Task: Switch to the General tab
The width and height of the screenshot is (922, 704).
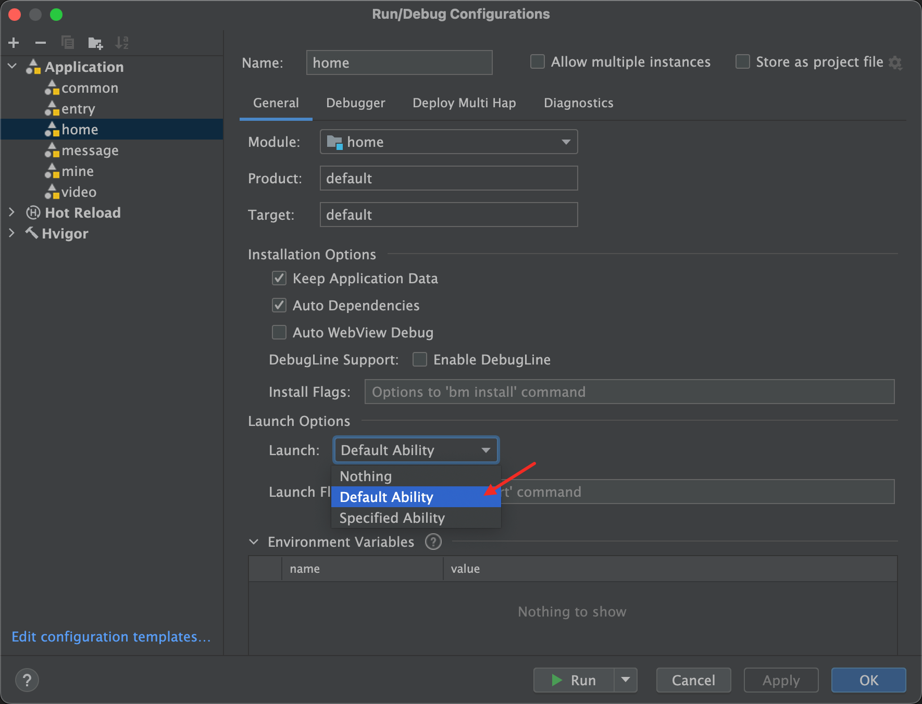Action: [276, 103]
